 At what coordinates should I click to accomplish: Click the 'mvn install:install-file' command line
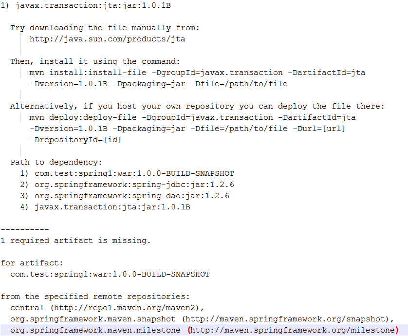[x=197, y=73]
